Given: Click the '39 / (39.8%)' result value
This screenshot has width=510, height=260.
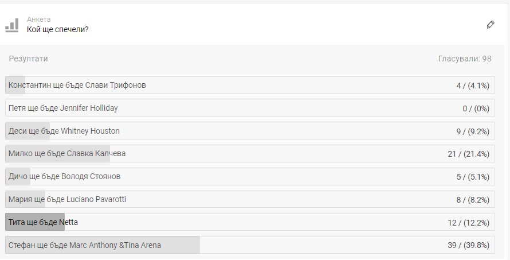Looking at the screenshot, I should click(x=468, y=246).
